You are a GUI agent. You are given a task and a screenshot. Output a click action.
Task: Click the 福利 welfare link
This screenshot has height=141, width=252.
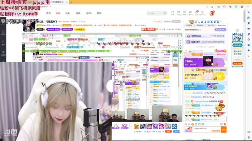click(178, 29)
